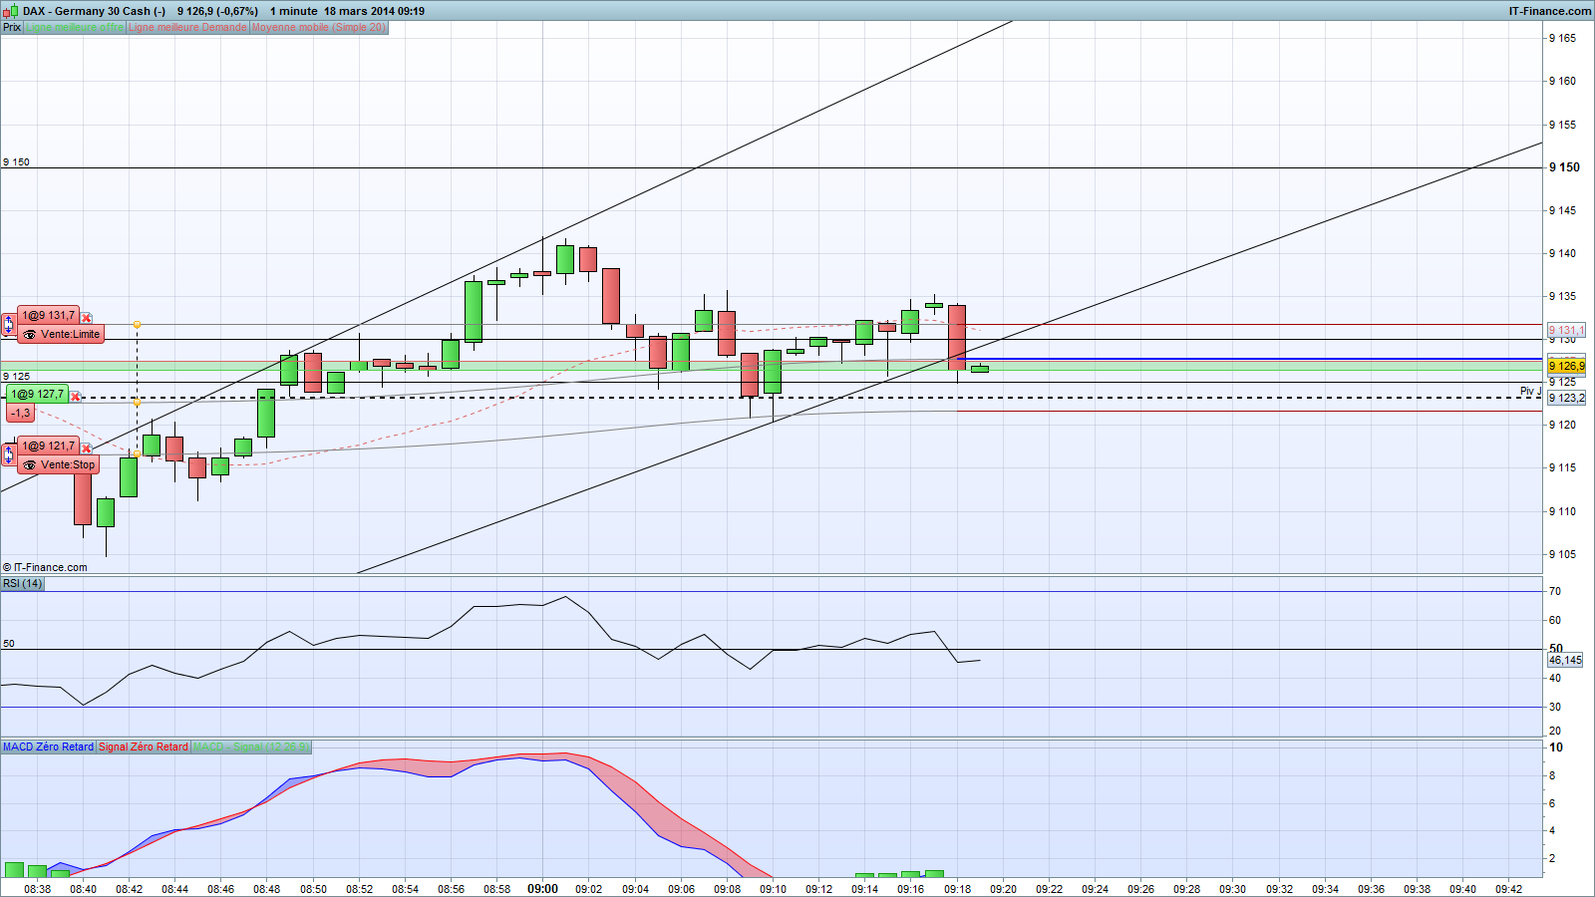Click the -1,3 profit/loss tag
1595x897 pixels.
coord(21,413)
